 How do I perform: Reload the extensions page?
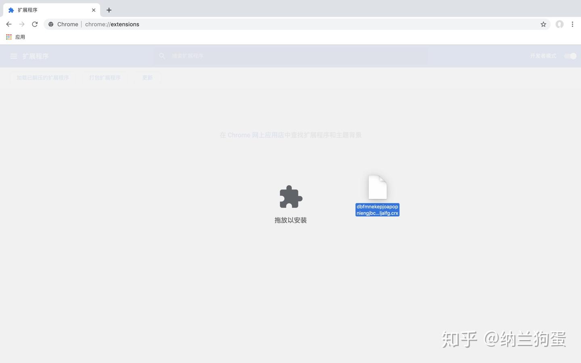pos(35,24)
